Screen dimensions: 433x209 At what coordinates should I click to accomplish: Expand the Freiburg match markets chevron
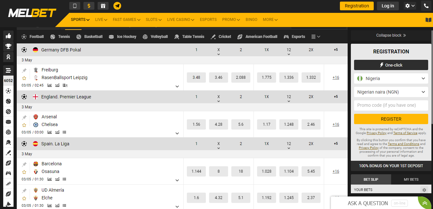pyautogui.click(x=177, y=86)
